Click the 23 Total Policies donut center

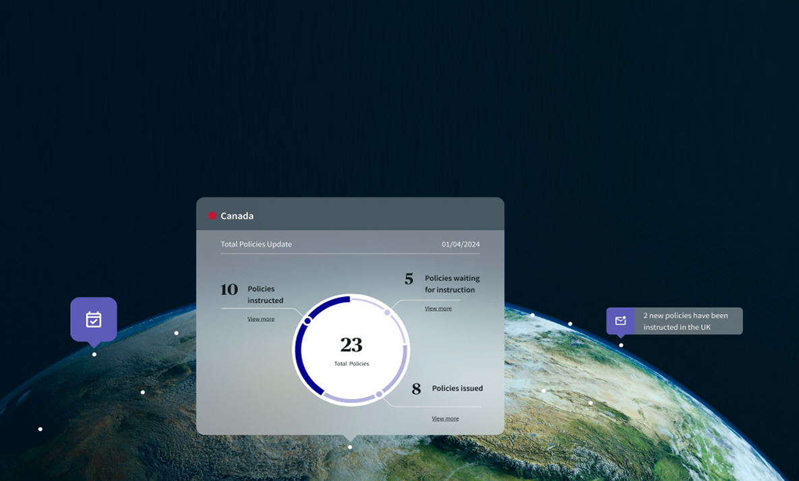pyautogui.click(x=351, y=350)
